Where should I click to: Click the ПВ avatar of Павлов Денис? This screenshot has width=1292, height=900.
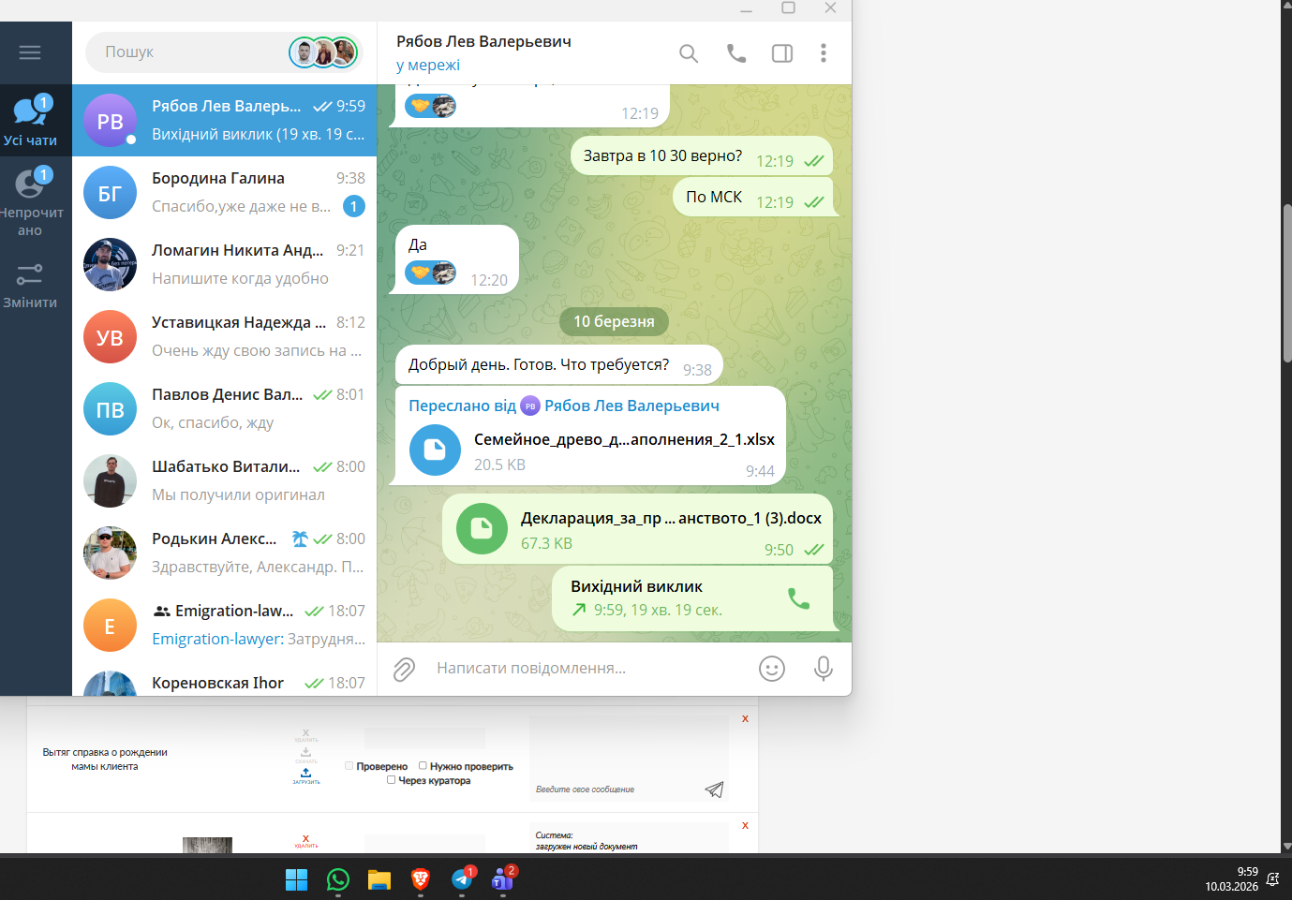tap(111, 409)
